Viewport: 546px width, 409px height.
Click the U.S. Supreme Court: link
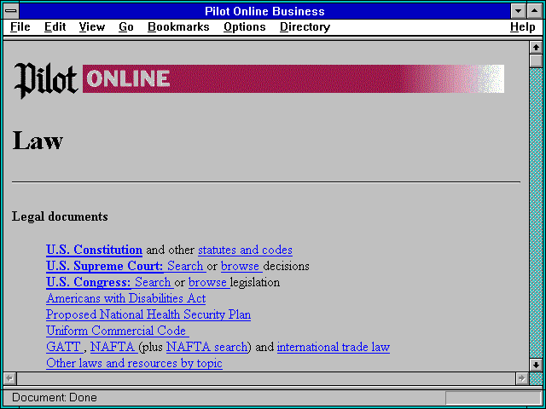pos(104,266)
